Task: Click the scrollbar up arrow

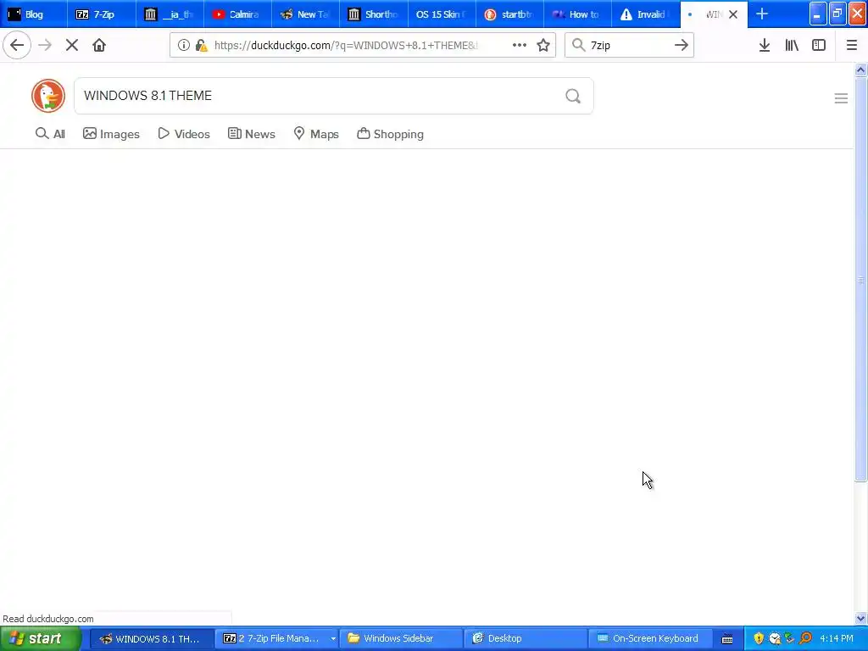Action: (x=861, y=70)
